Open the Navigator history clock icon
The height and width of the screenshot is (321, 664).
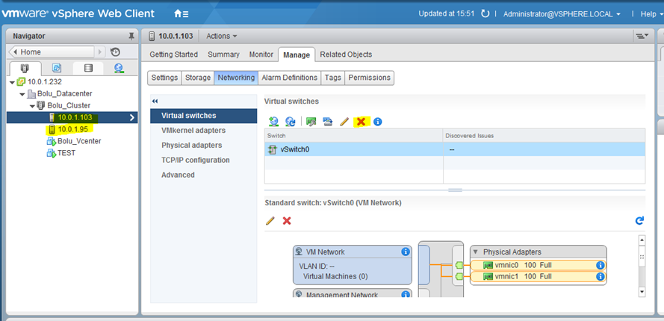115,52
